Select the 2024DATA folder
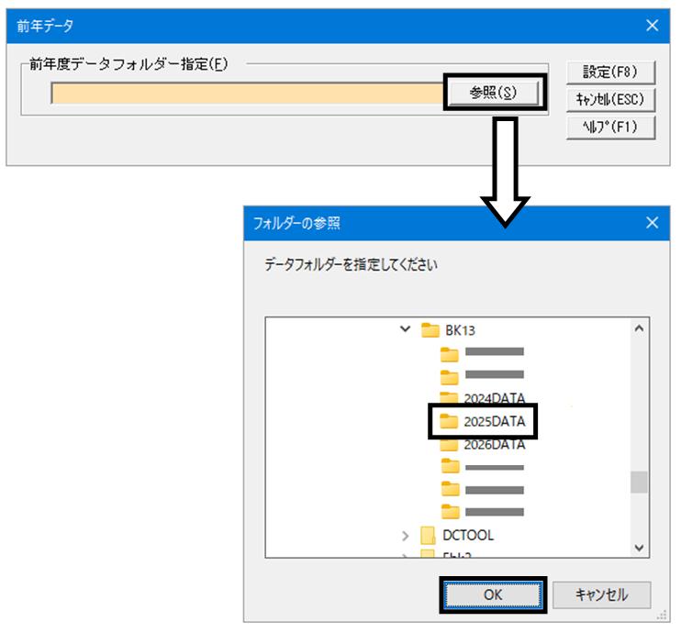 (x=483, y=397)
